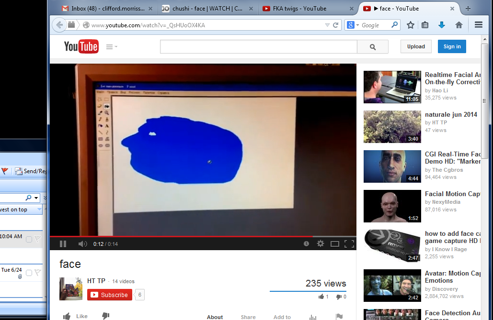The width and height of the screenshot is (493, 320).
Task: Dislike the video with thumbs down
Action: (x=105, y=316)
